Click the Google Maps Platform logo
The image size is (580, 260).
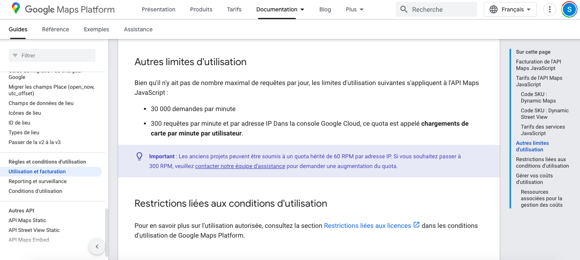(63, 9)
